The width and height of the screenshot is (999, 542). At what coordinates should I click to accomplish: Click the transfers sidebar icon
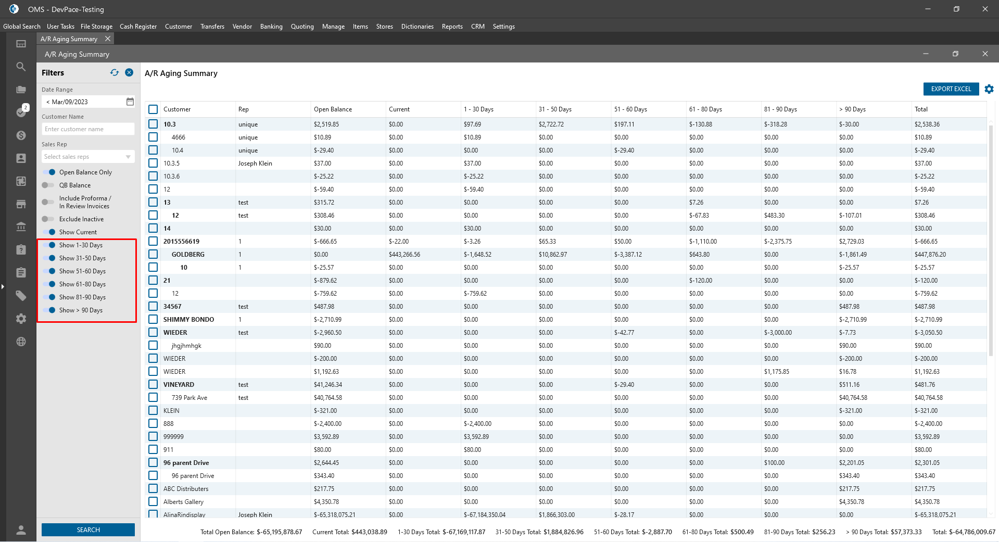(21, 181)
